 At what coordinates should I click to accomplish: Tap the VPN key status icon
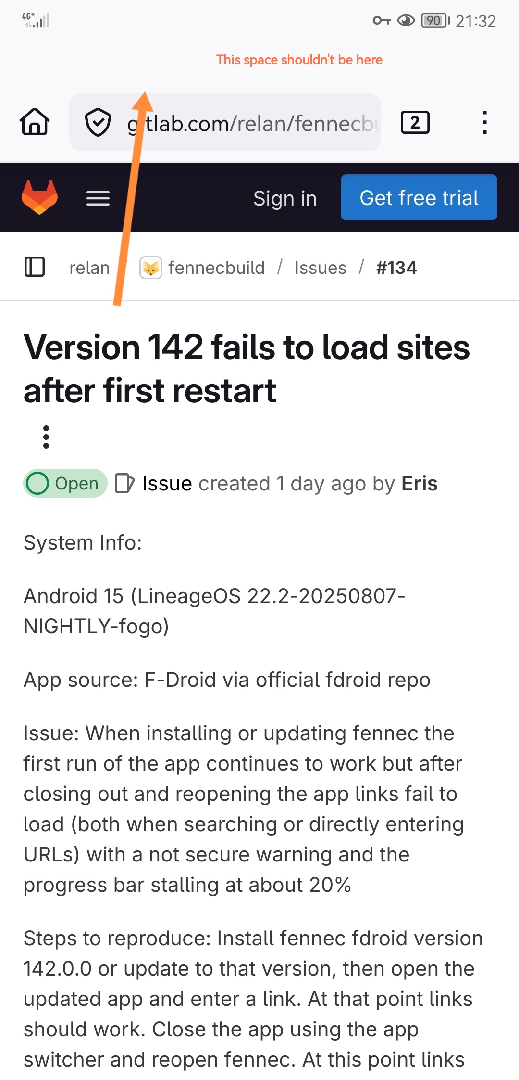pyautogui.click(x=382, y=21)
